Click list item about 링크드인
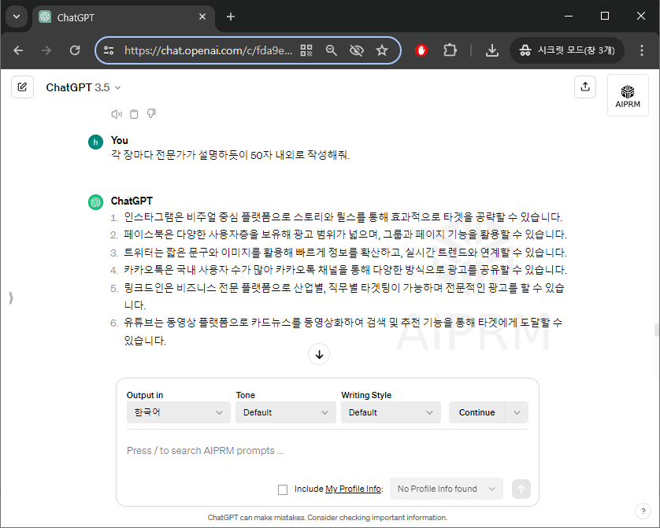The width and height of the screenshot is (660, 528). tap(344, 297)
